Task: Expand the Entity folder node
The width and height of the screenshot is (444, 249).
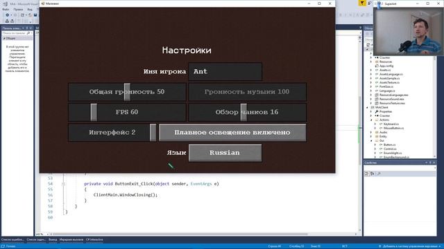Action: (x=371, y=136)
